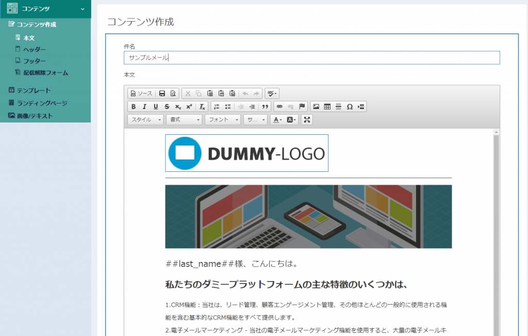Click the 1.CRM機能 paragraph text
Viewport: 528px width, 336px height.
306,311
